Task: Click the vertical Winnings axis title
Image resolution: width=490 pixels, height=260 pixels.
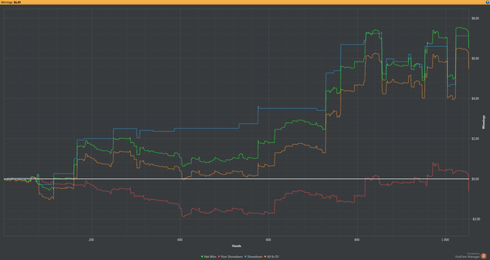Action: pos(484,122)
